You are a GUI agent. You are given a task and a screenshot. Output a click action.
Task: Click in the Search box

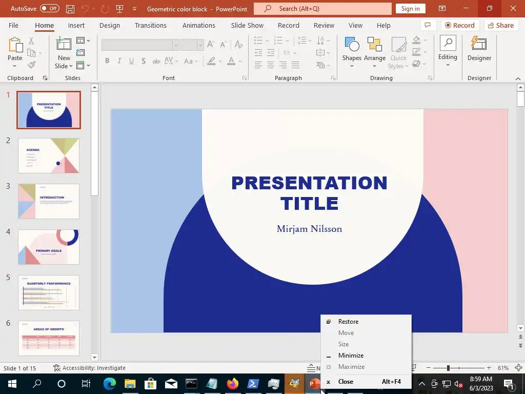click(322, 9)
